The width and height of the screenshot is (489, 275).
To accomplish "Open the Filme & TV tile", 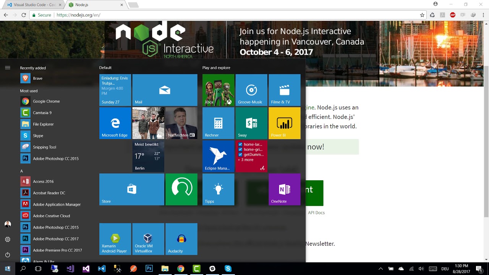I will click(x=285, y=90).
